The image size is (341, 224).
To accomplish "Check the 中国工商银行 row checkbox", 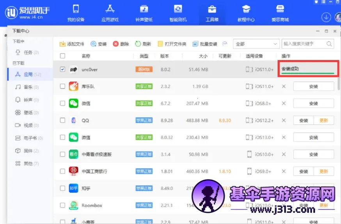I will (x=62, y=171).
